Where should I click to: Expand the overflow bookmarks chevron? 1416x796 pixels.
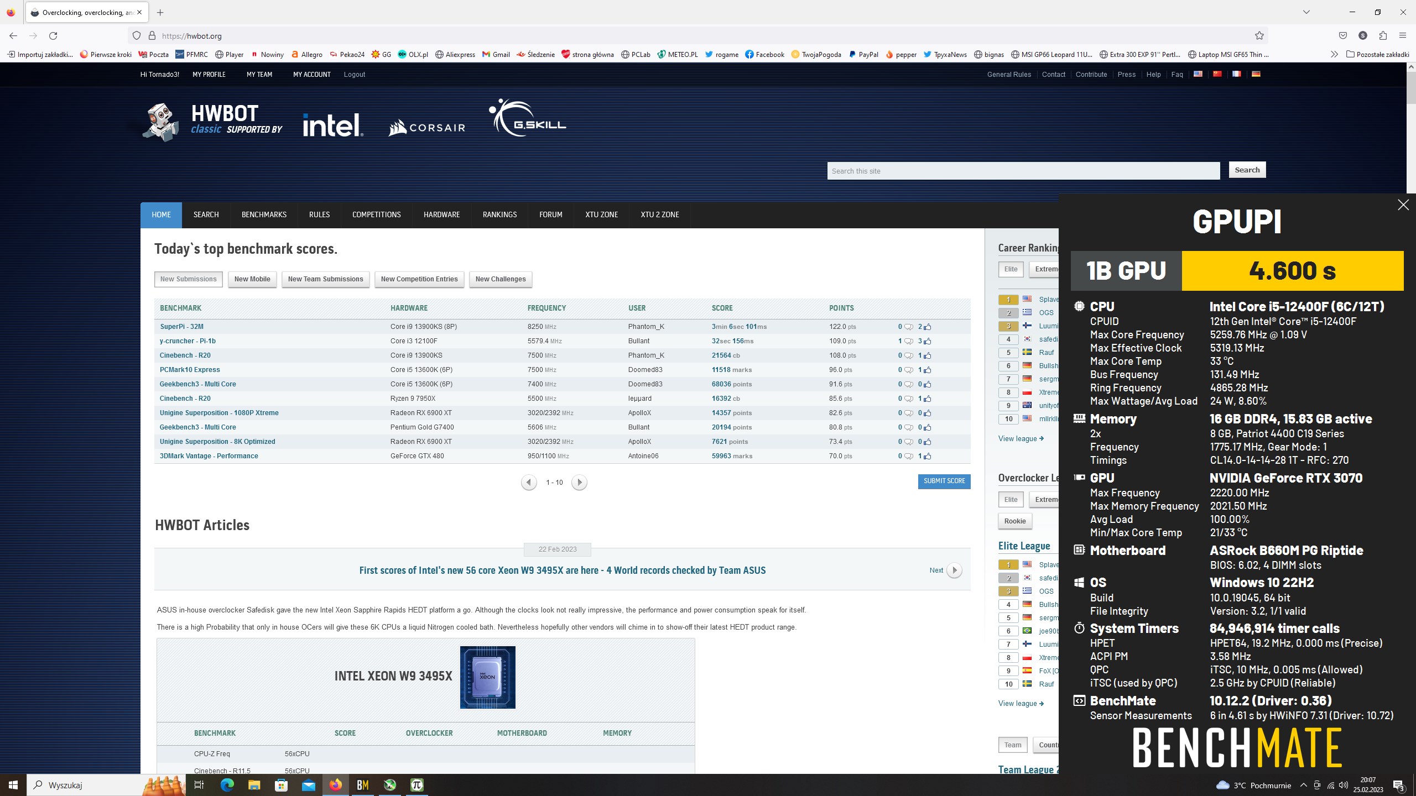[x=1334, y=54]
